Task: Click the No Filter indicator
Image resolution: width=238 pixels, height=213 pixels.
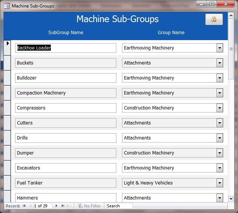Action: [x=89, y=206]
